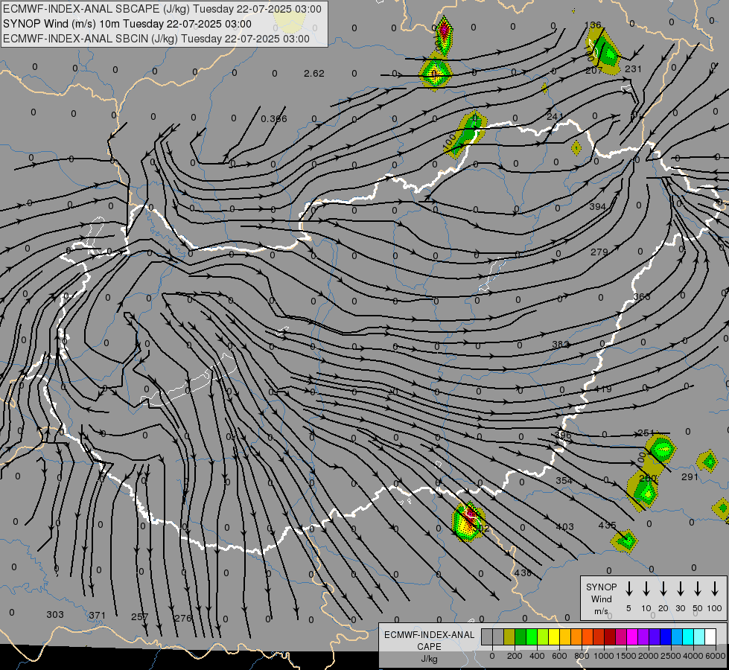Click the '207' value on the map
This screenshot has width=729, height=670.
click(594, 71)
